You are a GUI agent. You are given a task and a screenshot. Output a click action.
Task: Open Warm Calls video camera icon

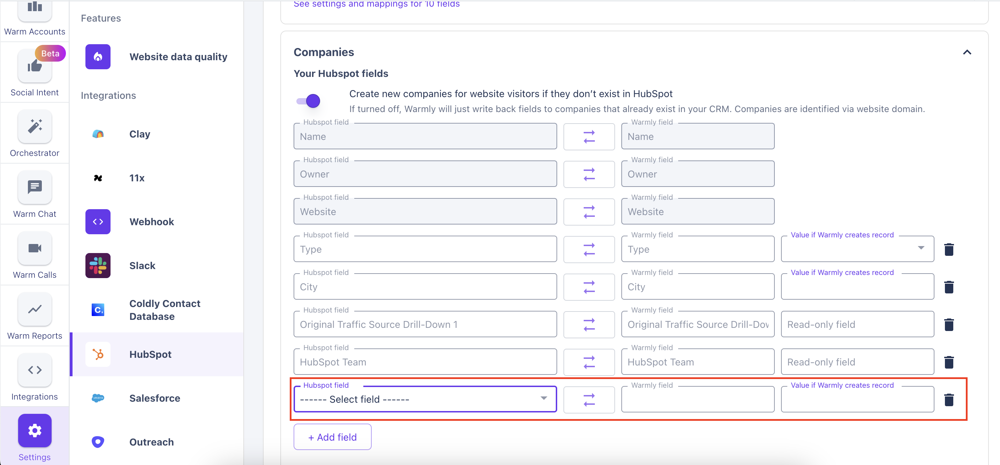(x=35, y=249)
